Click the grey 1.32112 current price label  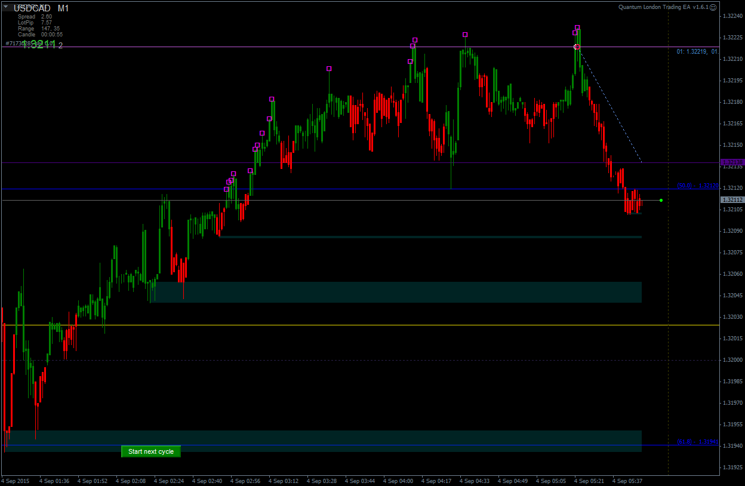point(732,200)
